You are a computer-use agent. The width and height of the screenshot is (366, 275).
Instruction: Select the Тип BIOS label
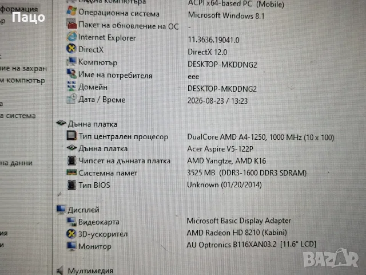tap(94, 185)
